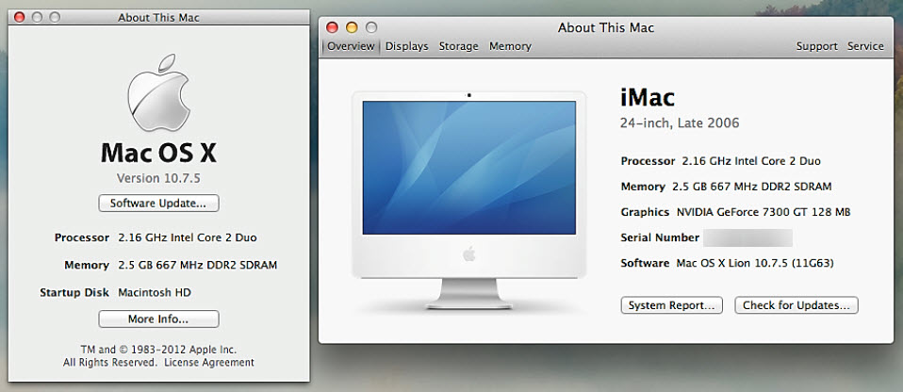The image size is (903, 392).
Task: Click the gray minimize button in small window
Action: tap(37, 17)
